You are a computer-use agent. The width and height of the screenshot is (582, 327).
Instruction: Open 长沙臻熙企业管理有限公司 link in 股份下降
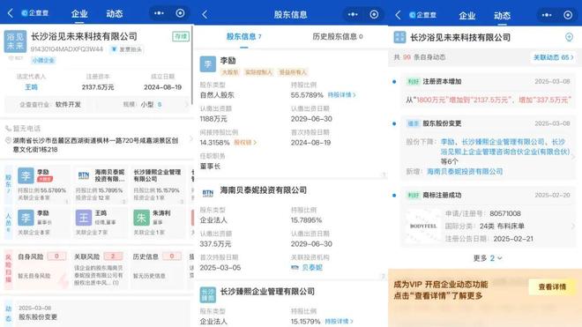pos(503,142)
